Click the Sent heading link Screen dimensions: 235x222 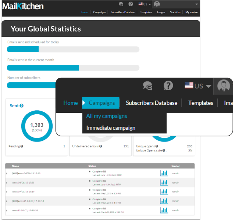(14, 106)
